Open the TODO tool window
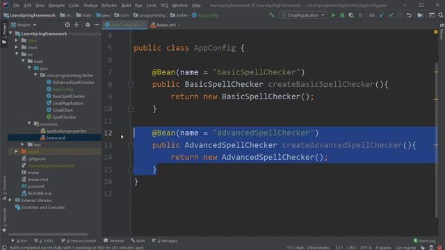This screenshot has width=445, height=250. pyautogui.click(x=44, y=241)
